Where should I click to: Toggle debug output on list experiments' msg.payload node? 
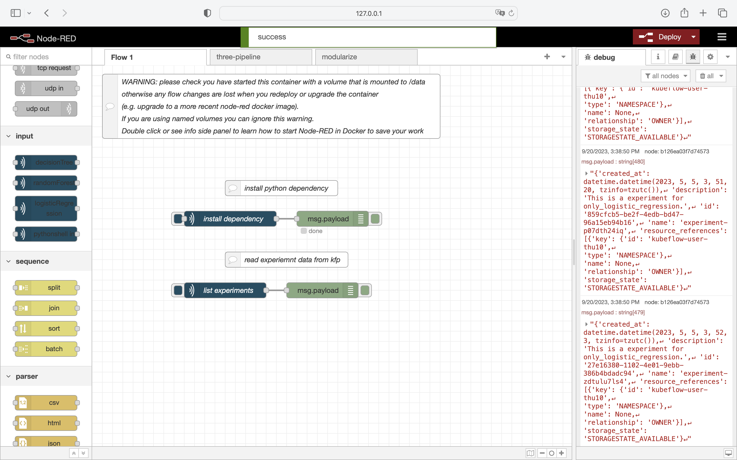[365, 290]
